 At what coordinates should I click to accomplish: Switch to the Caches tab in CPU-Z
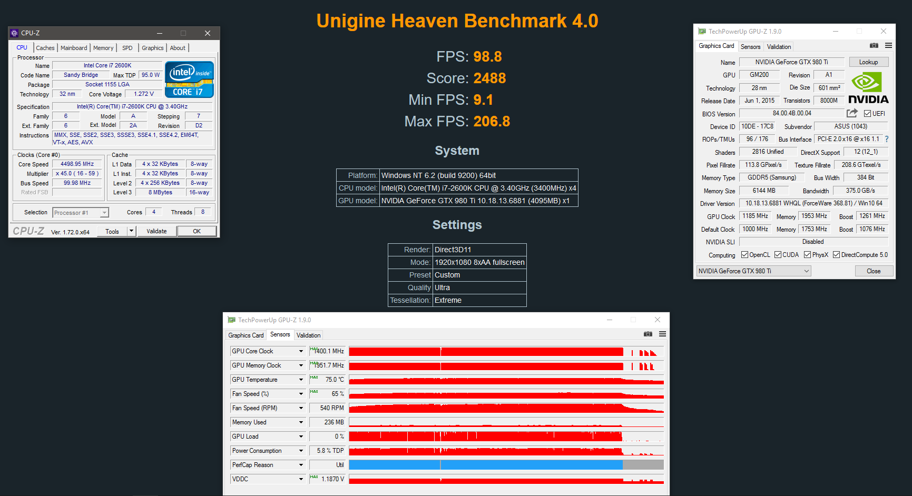[x=45, y=48]
